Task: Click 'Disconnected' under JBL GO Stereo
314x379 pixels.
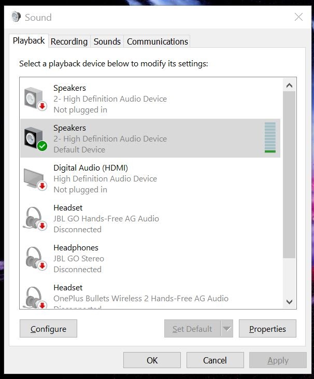Action: (x=77, y=270)
